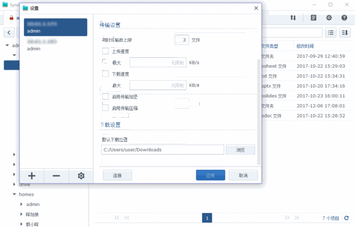355x227 pixels.
Task: Open the transfer queue arrows icon
Action: [x=293, y=18]
